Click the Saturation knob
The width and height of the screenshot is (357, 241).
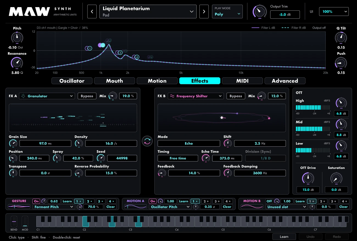(x=336, y=178)
